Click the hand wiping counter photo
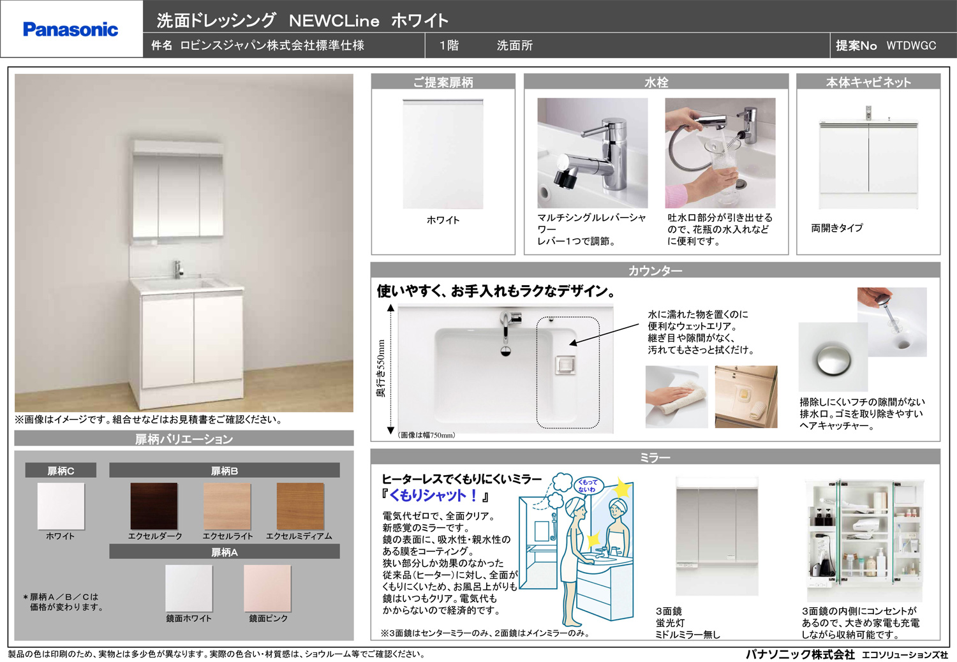This screenshot has width=957, height=662. (x=677, y=397)
